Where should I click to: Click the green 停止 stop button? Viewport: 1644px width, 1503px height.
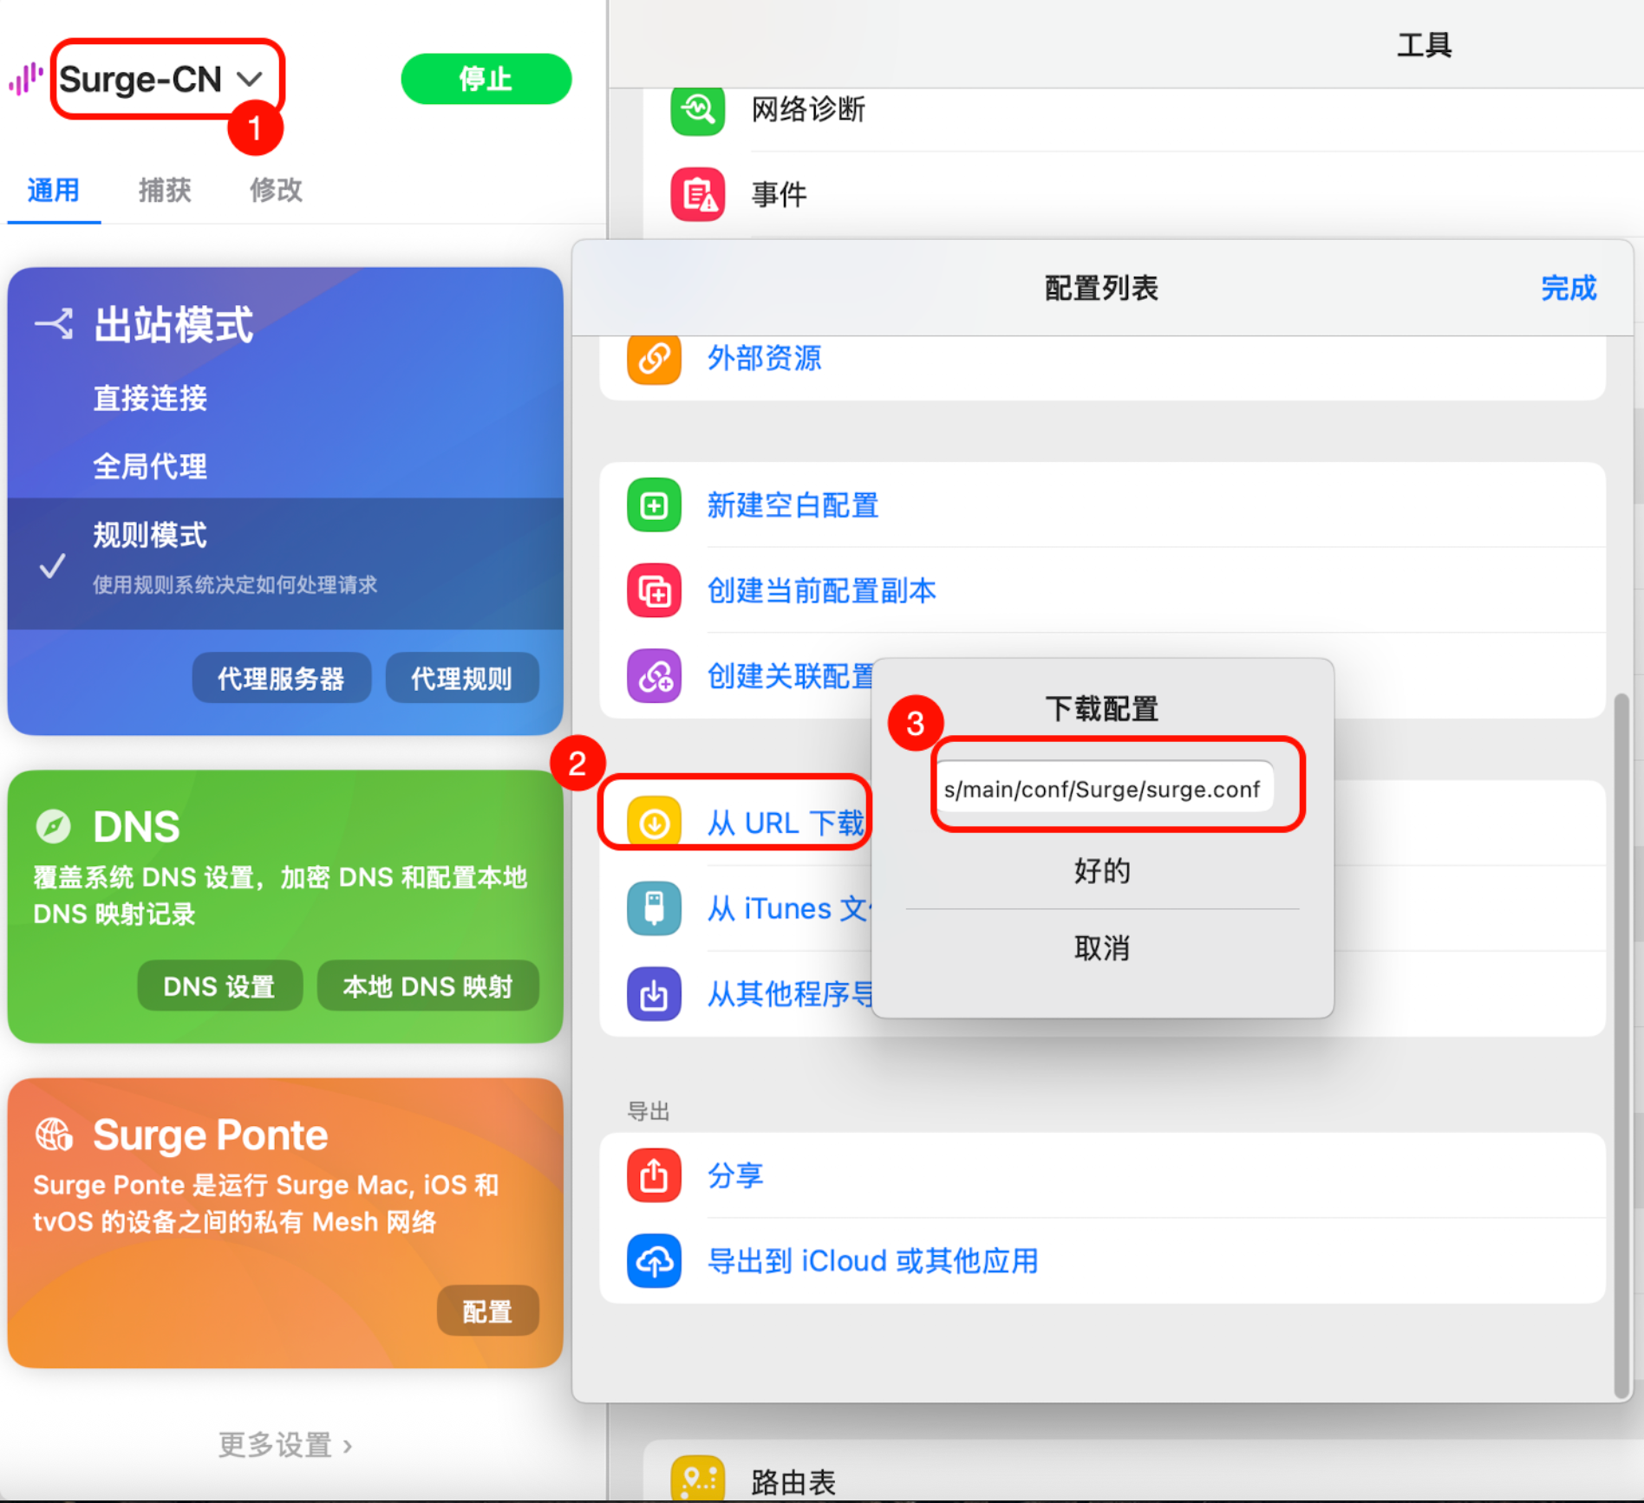point(486,79)
